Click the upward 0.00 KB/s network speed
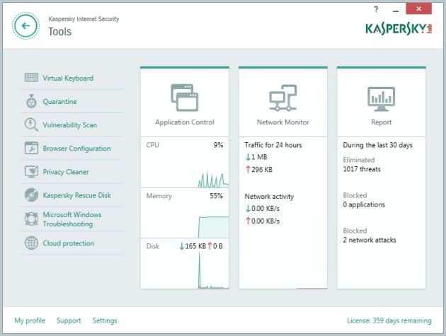The width and height of the screenshot is (446, 336). (263, 221)
